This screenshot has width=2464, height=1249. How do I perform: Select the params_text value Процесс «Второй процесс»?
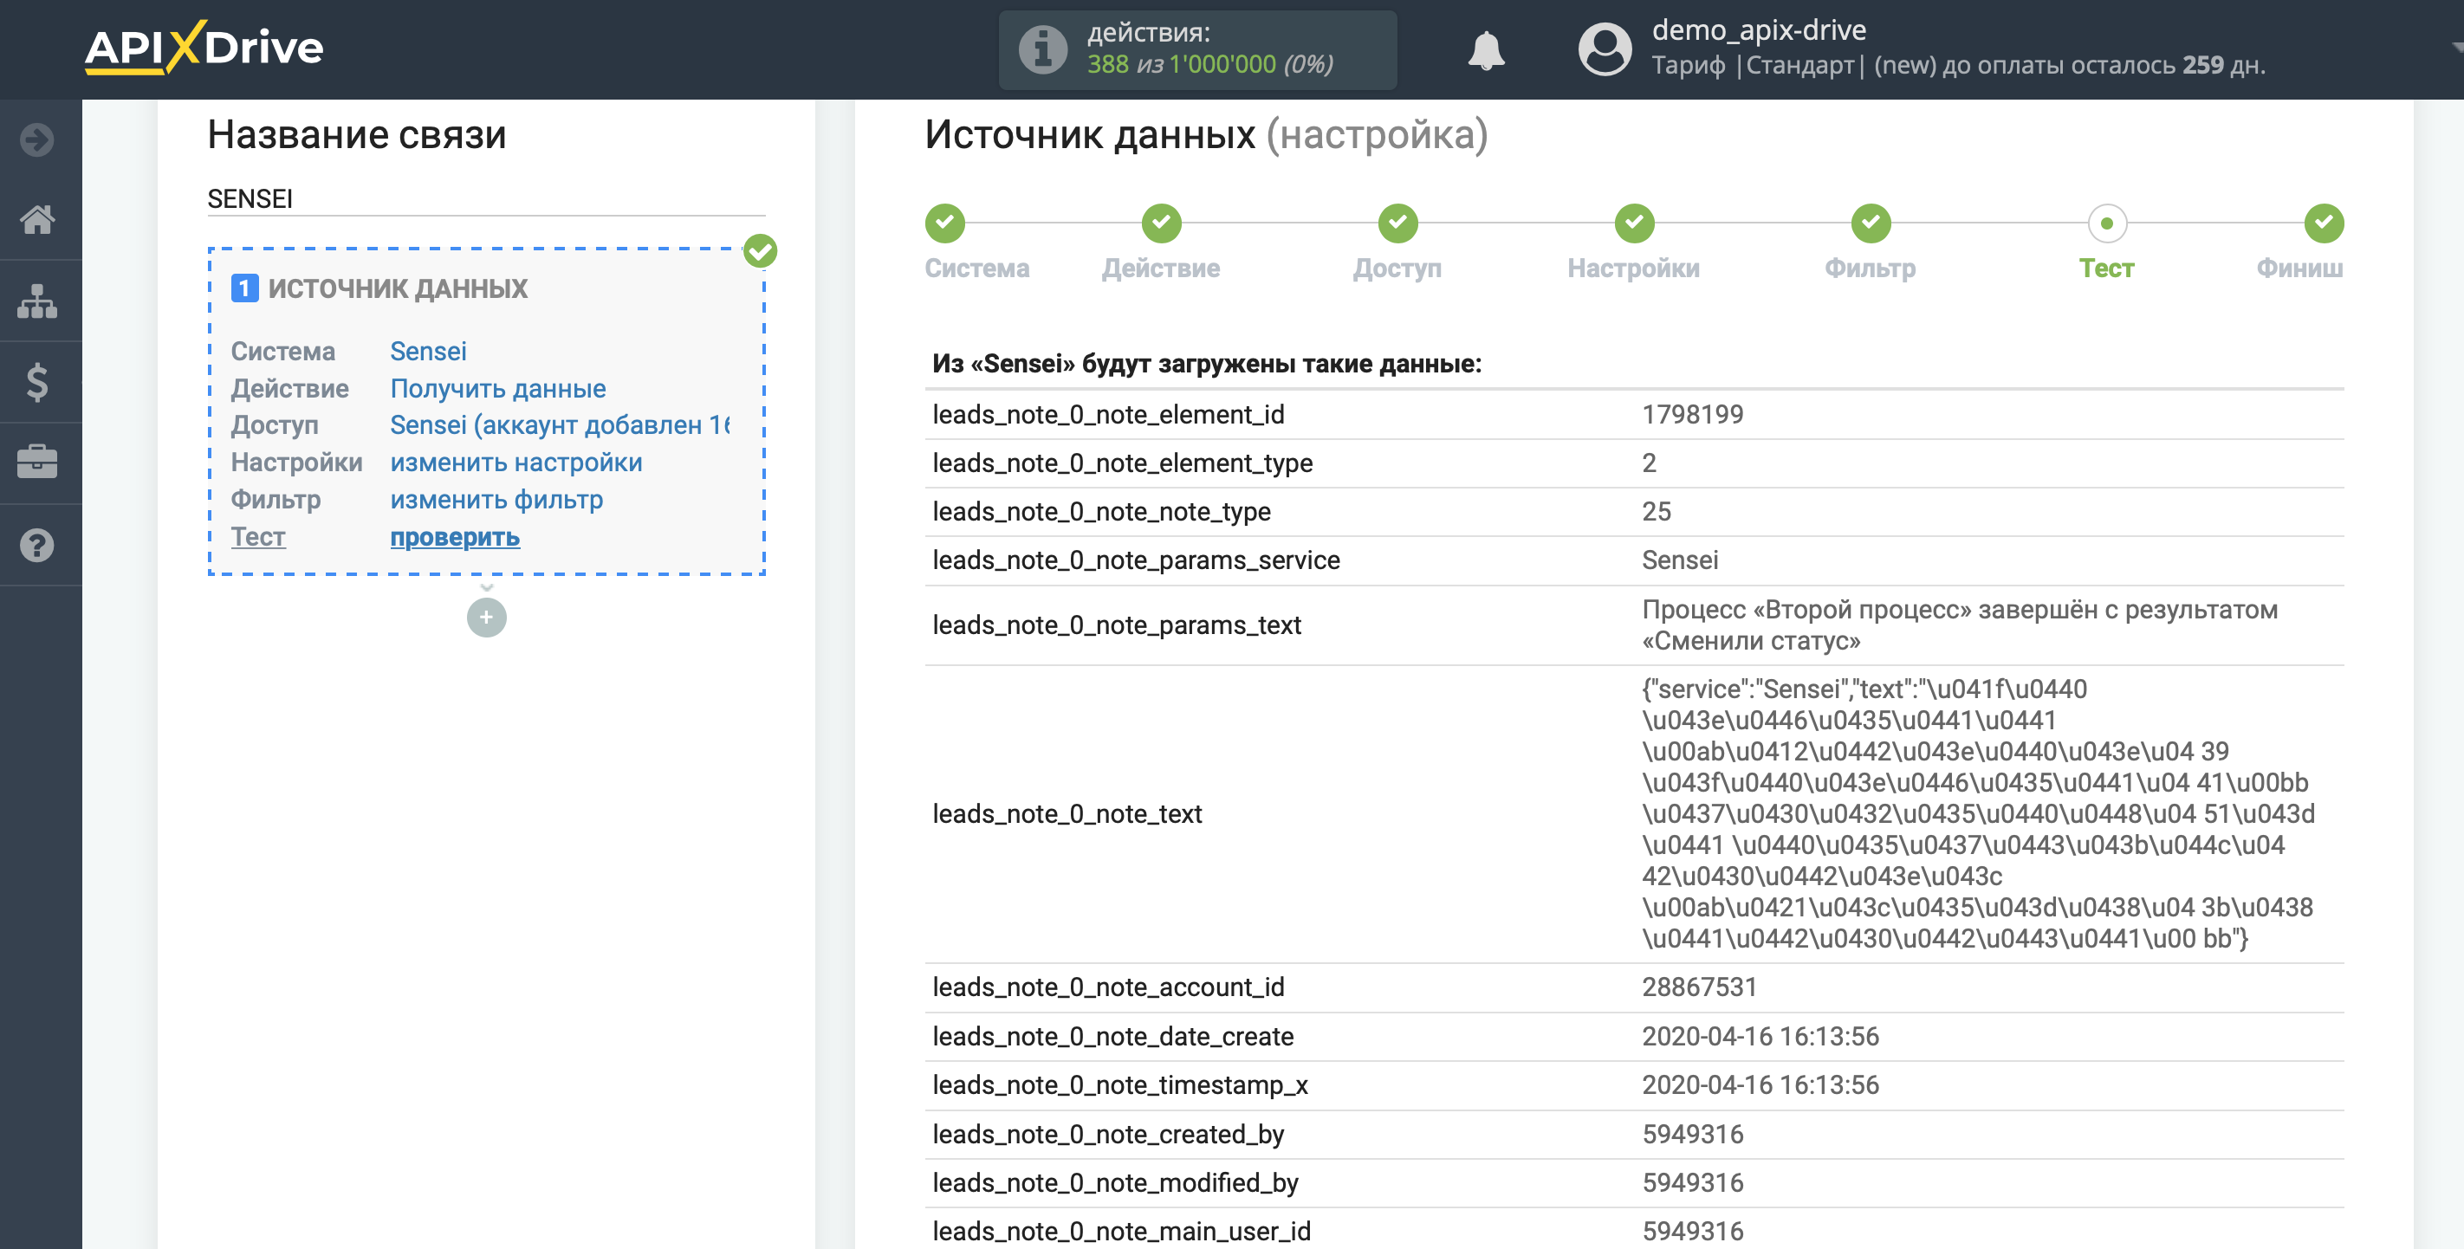(1959, 624)
